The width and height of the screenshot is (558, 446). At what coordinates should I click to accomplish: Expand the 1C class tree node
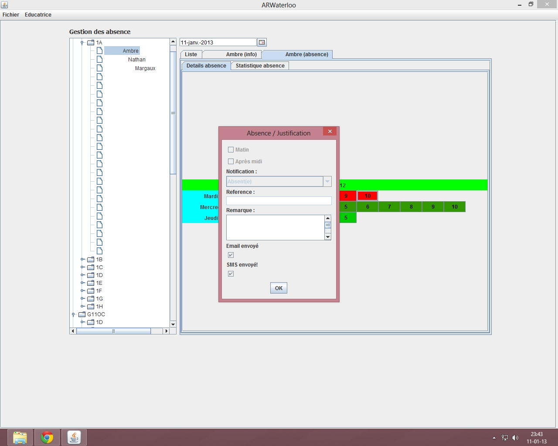coord(82,267)
